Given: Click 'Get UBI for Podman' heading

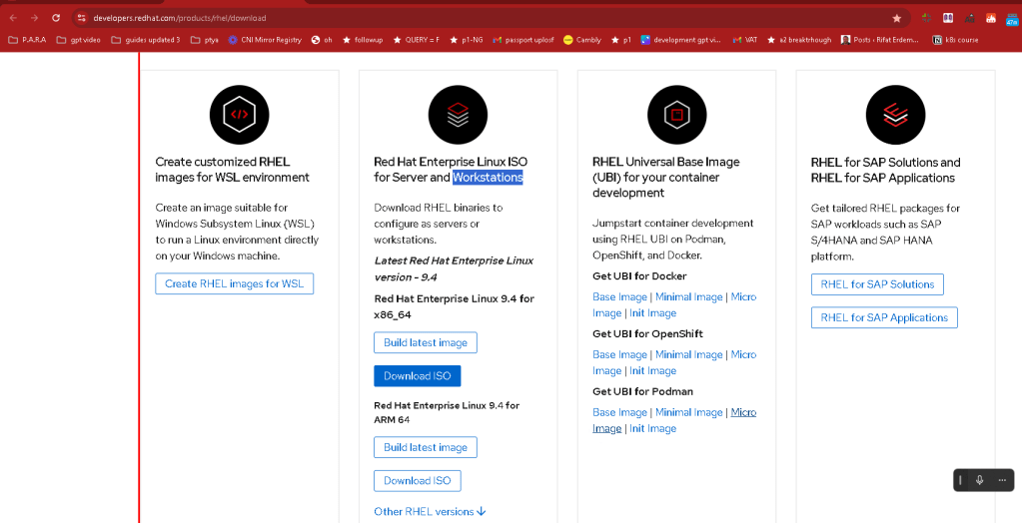Looking at the screenshot, I should tap(642, 391).
